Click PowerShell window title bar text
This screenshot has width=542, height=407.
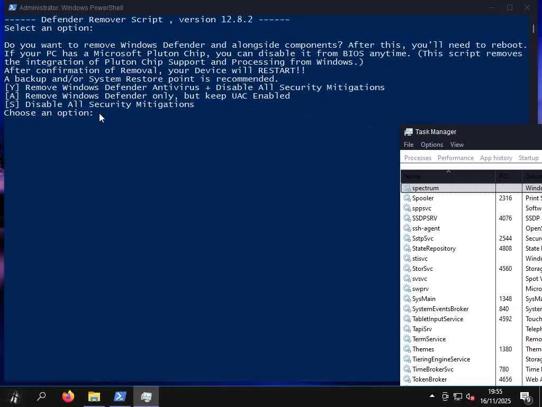coord(71,7)
